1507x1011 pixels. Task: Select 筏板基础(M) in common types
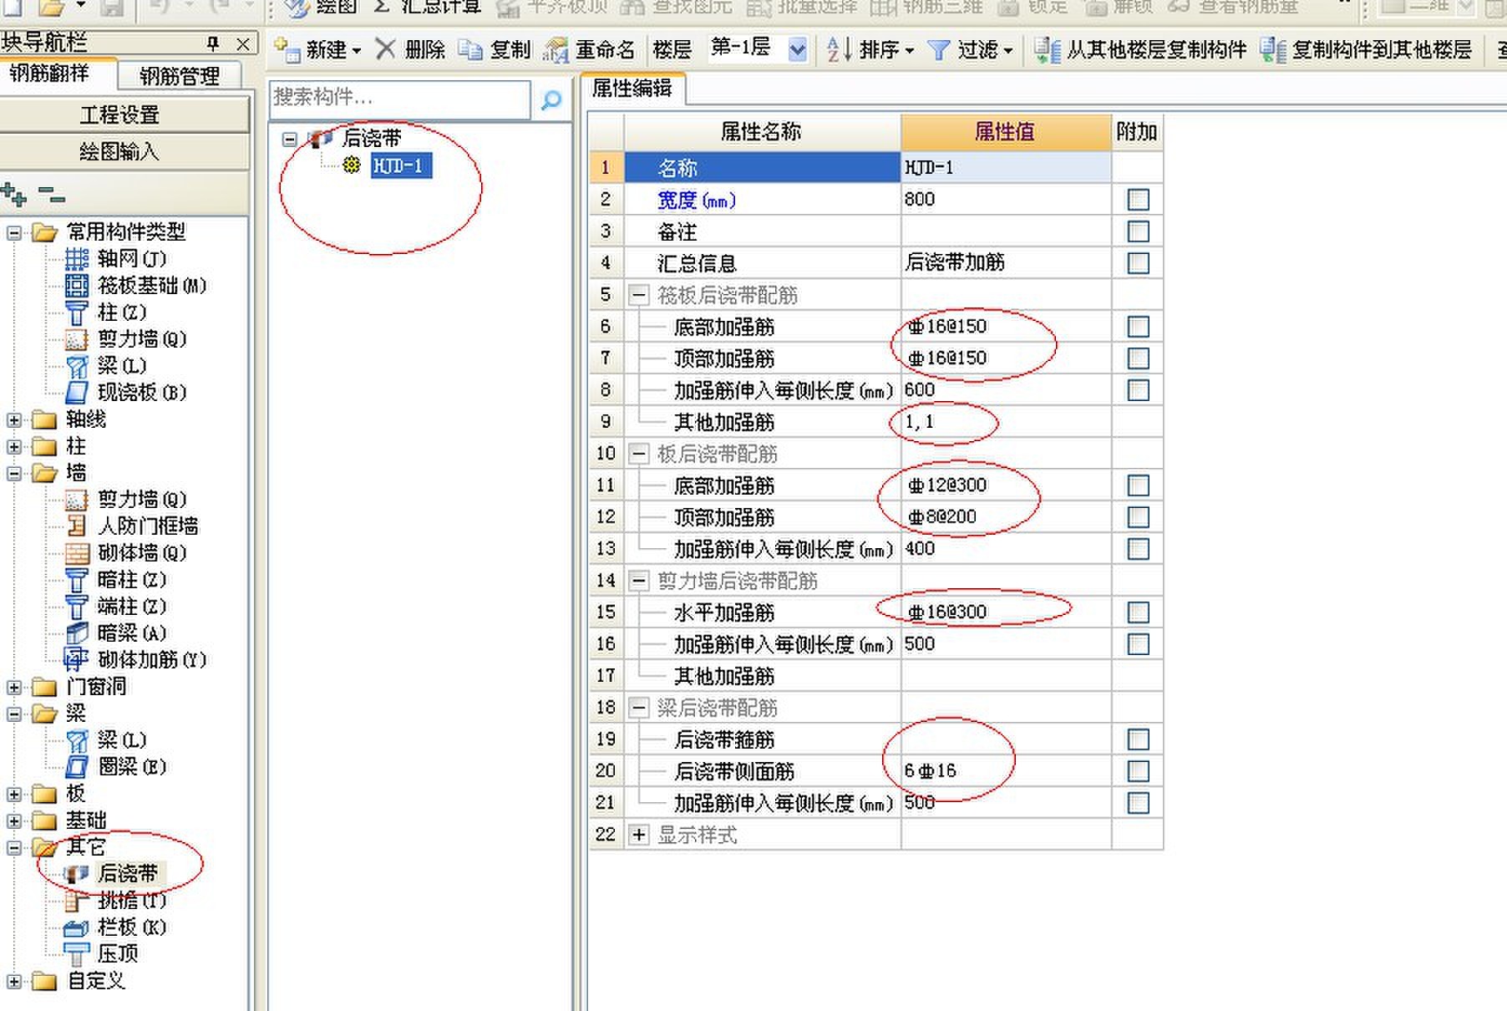click(152, 286)
